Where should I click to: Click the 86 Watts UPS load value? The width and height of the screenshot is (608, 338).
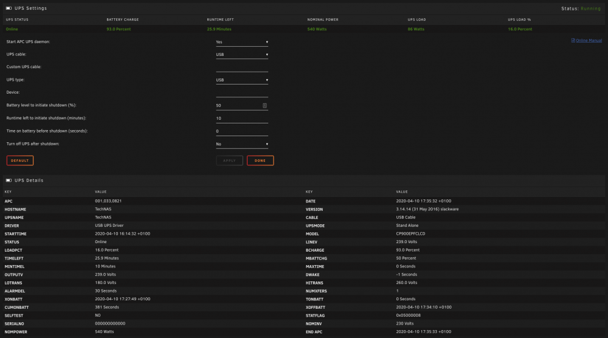point(416,29)
